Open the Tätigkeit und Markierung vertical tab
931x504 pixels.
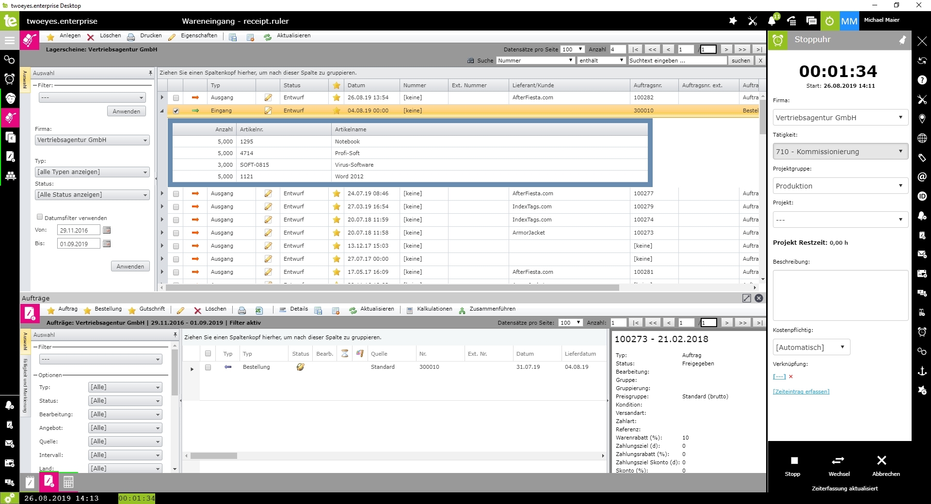coord(25,385)
